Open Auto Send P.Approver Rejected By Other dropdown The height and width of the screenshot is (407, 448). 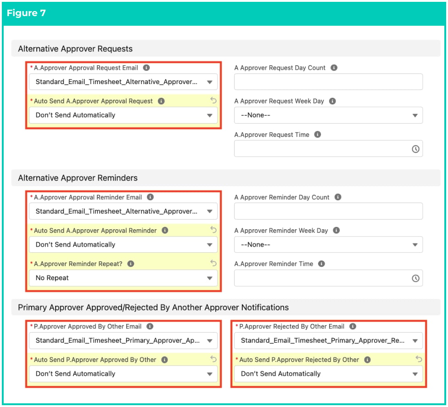tap(328, 374)
